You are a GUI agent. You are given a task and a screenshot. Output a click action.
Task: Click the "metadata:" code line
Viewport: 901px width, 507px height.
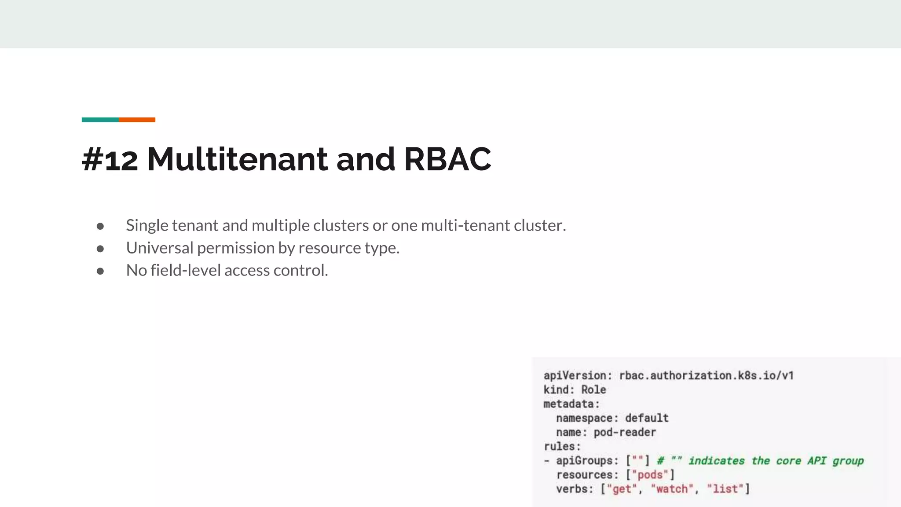(x=571, y=404)
